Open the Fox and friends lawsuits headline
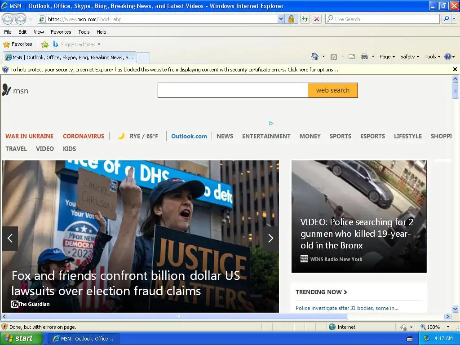Image resolution: width=460 pixels, height=345 pixels. pyautogui.click(x=126, y=283)
